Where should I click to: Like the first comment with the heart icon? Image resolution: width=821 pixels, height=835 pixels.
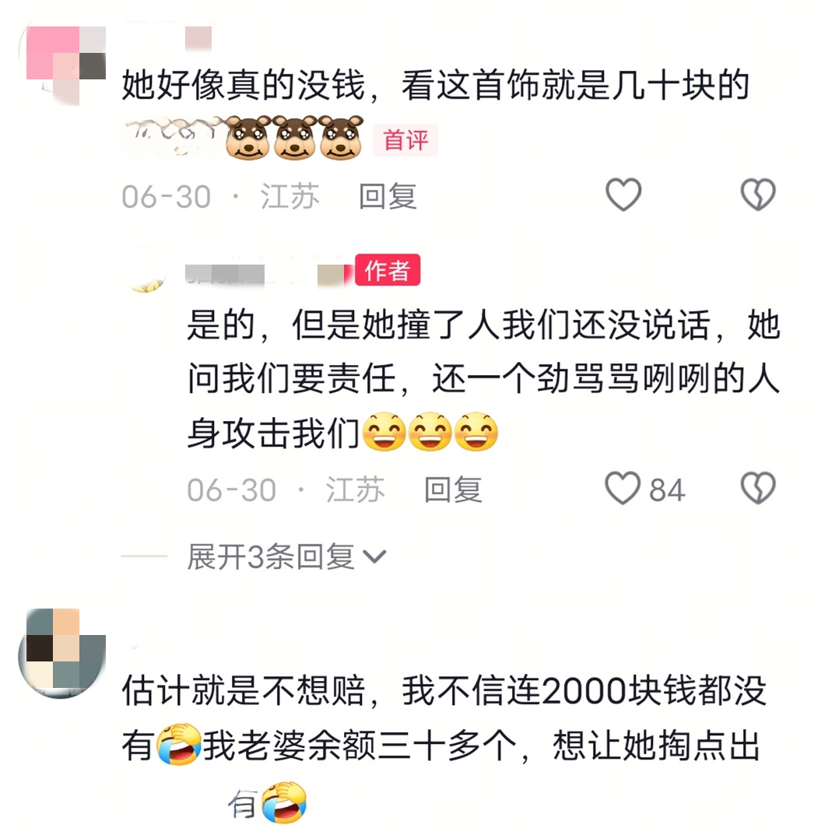[623, 195]
